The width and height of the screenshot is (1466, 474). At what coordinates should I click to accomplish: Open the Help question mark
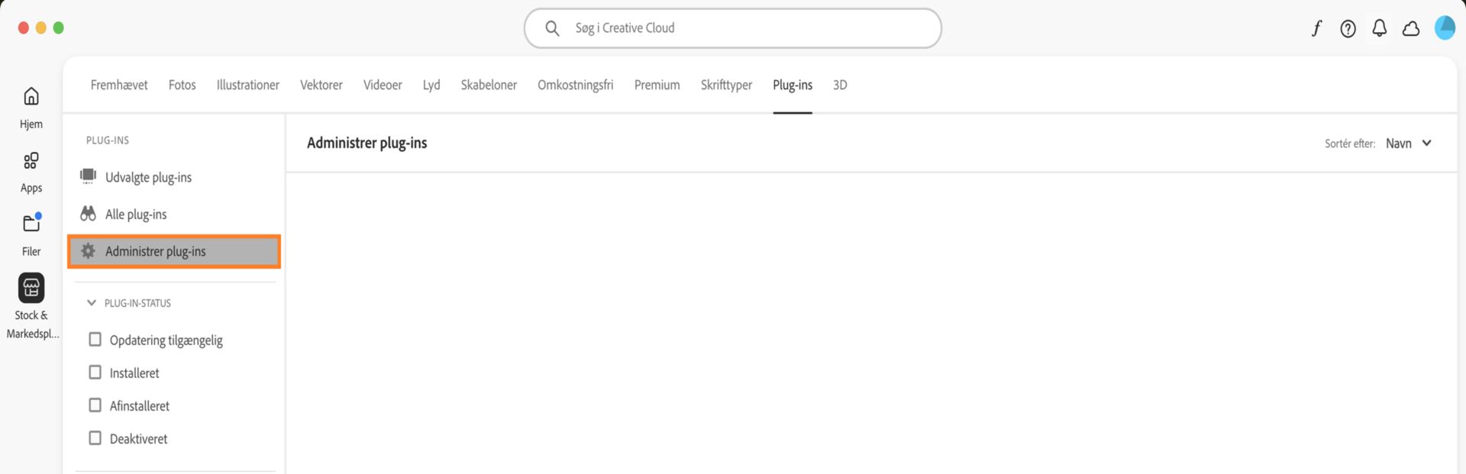pyautogui.click(x=1348, y=27)
